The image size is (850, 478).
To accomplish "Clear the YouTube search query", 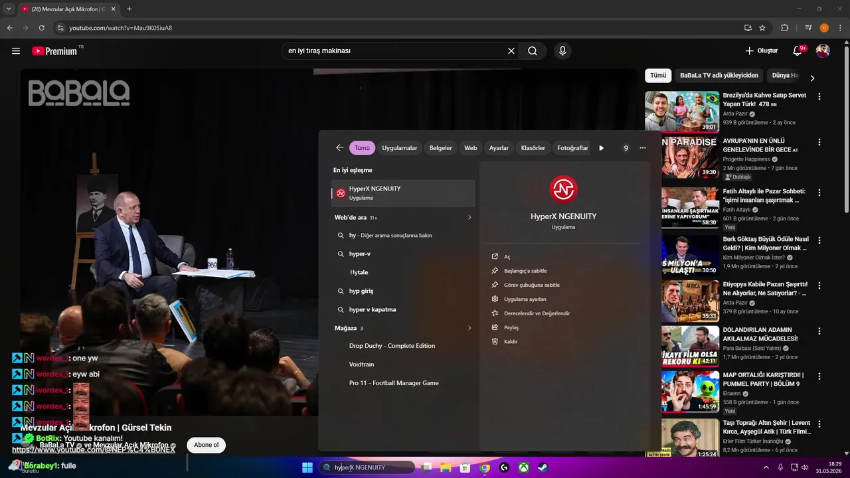I will [x=511, y=51].
